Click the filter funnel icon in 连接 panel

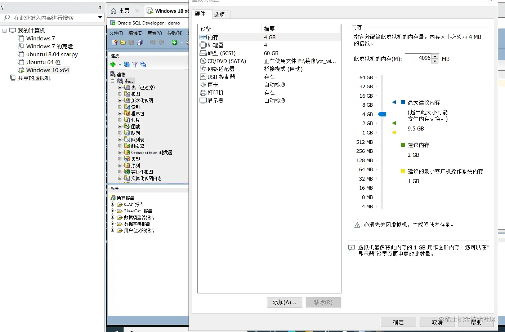point(135,65)
